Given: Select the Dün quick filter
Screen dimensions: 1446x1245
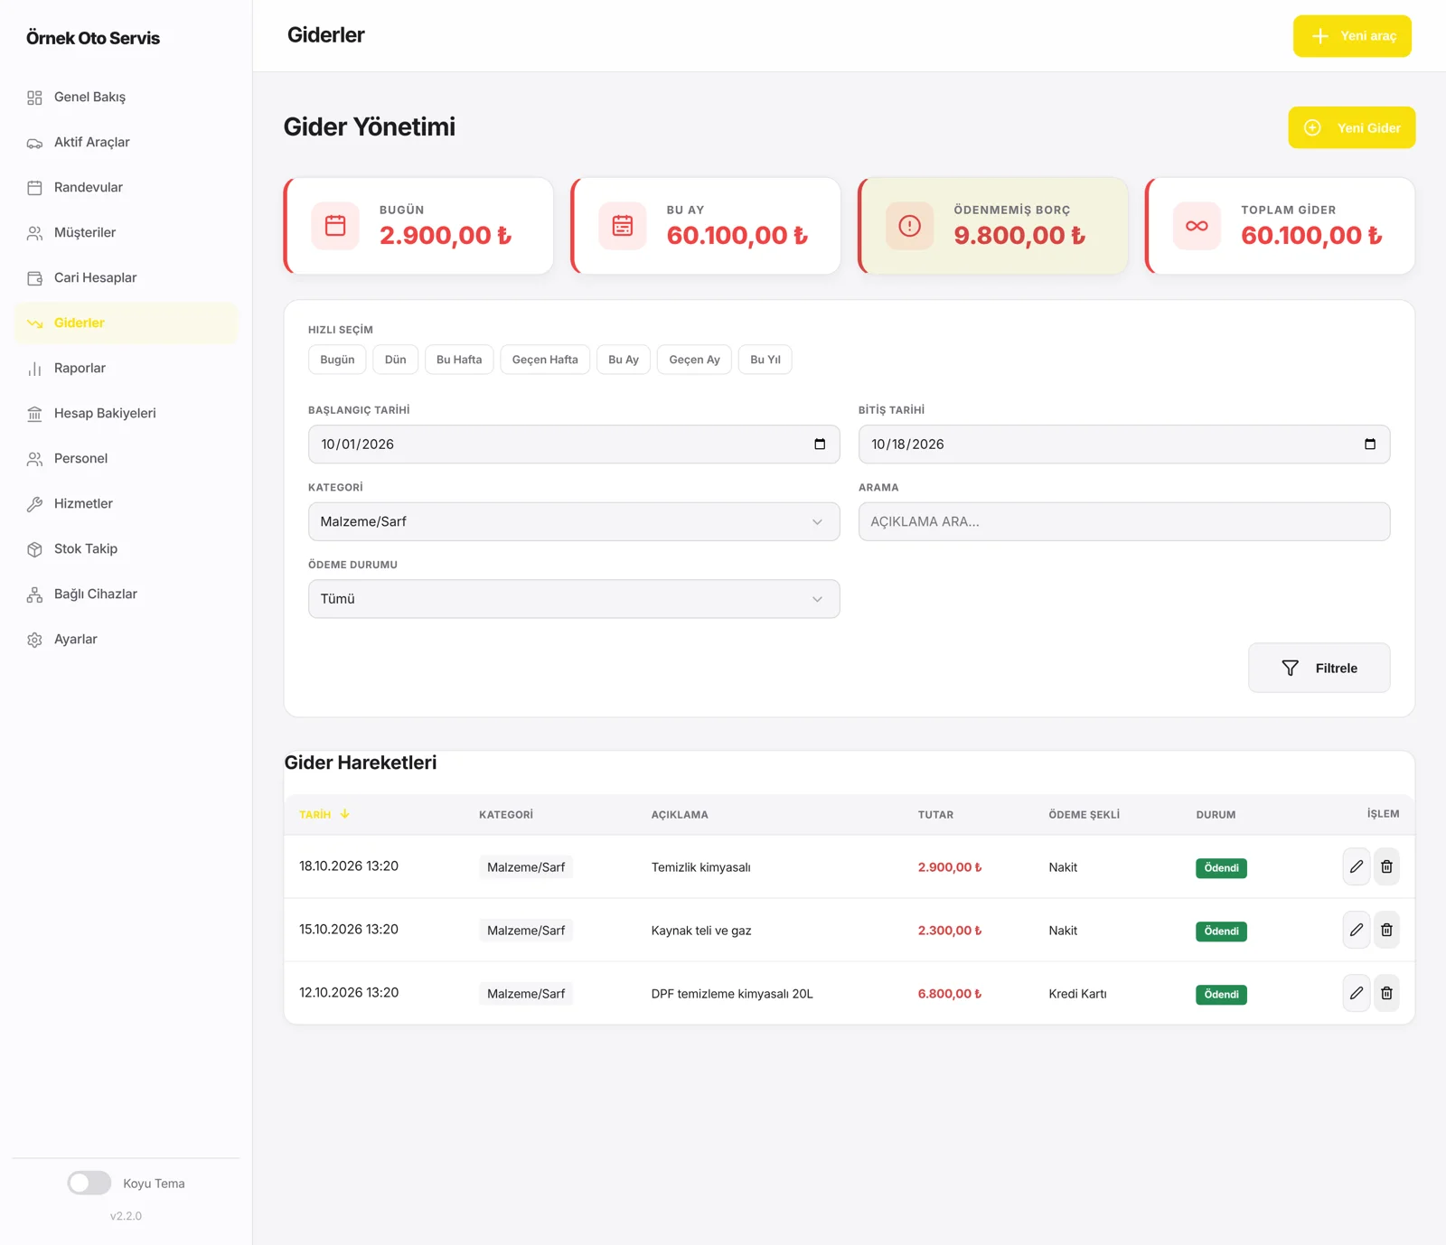Looking at the screenshot, I should click(x=396, y=360).
